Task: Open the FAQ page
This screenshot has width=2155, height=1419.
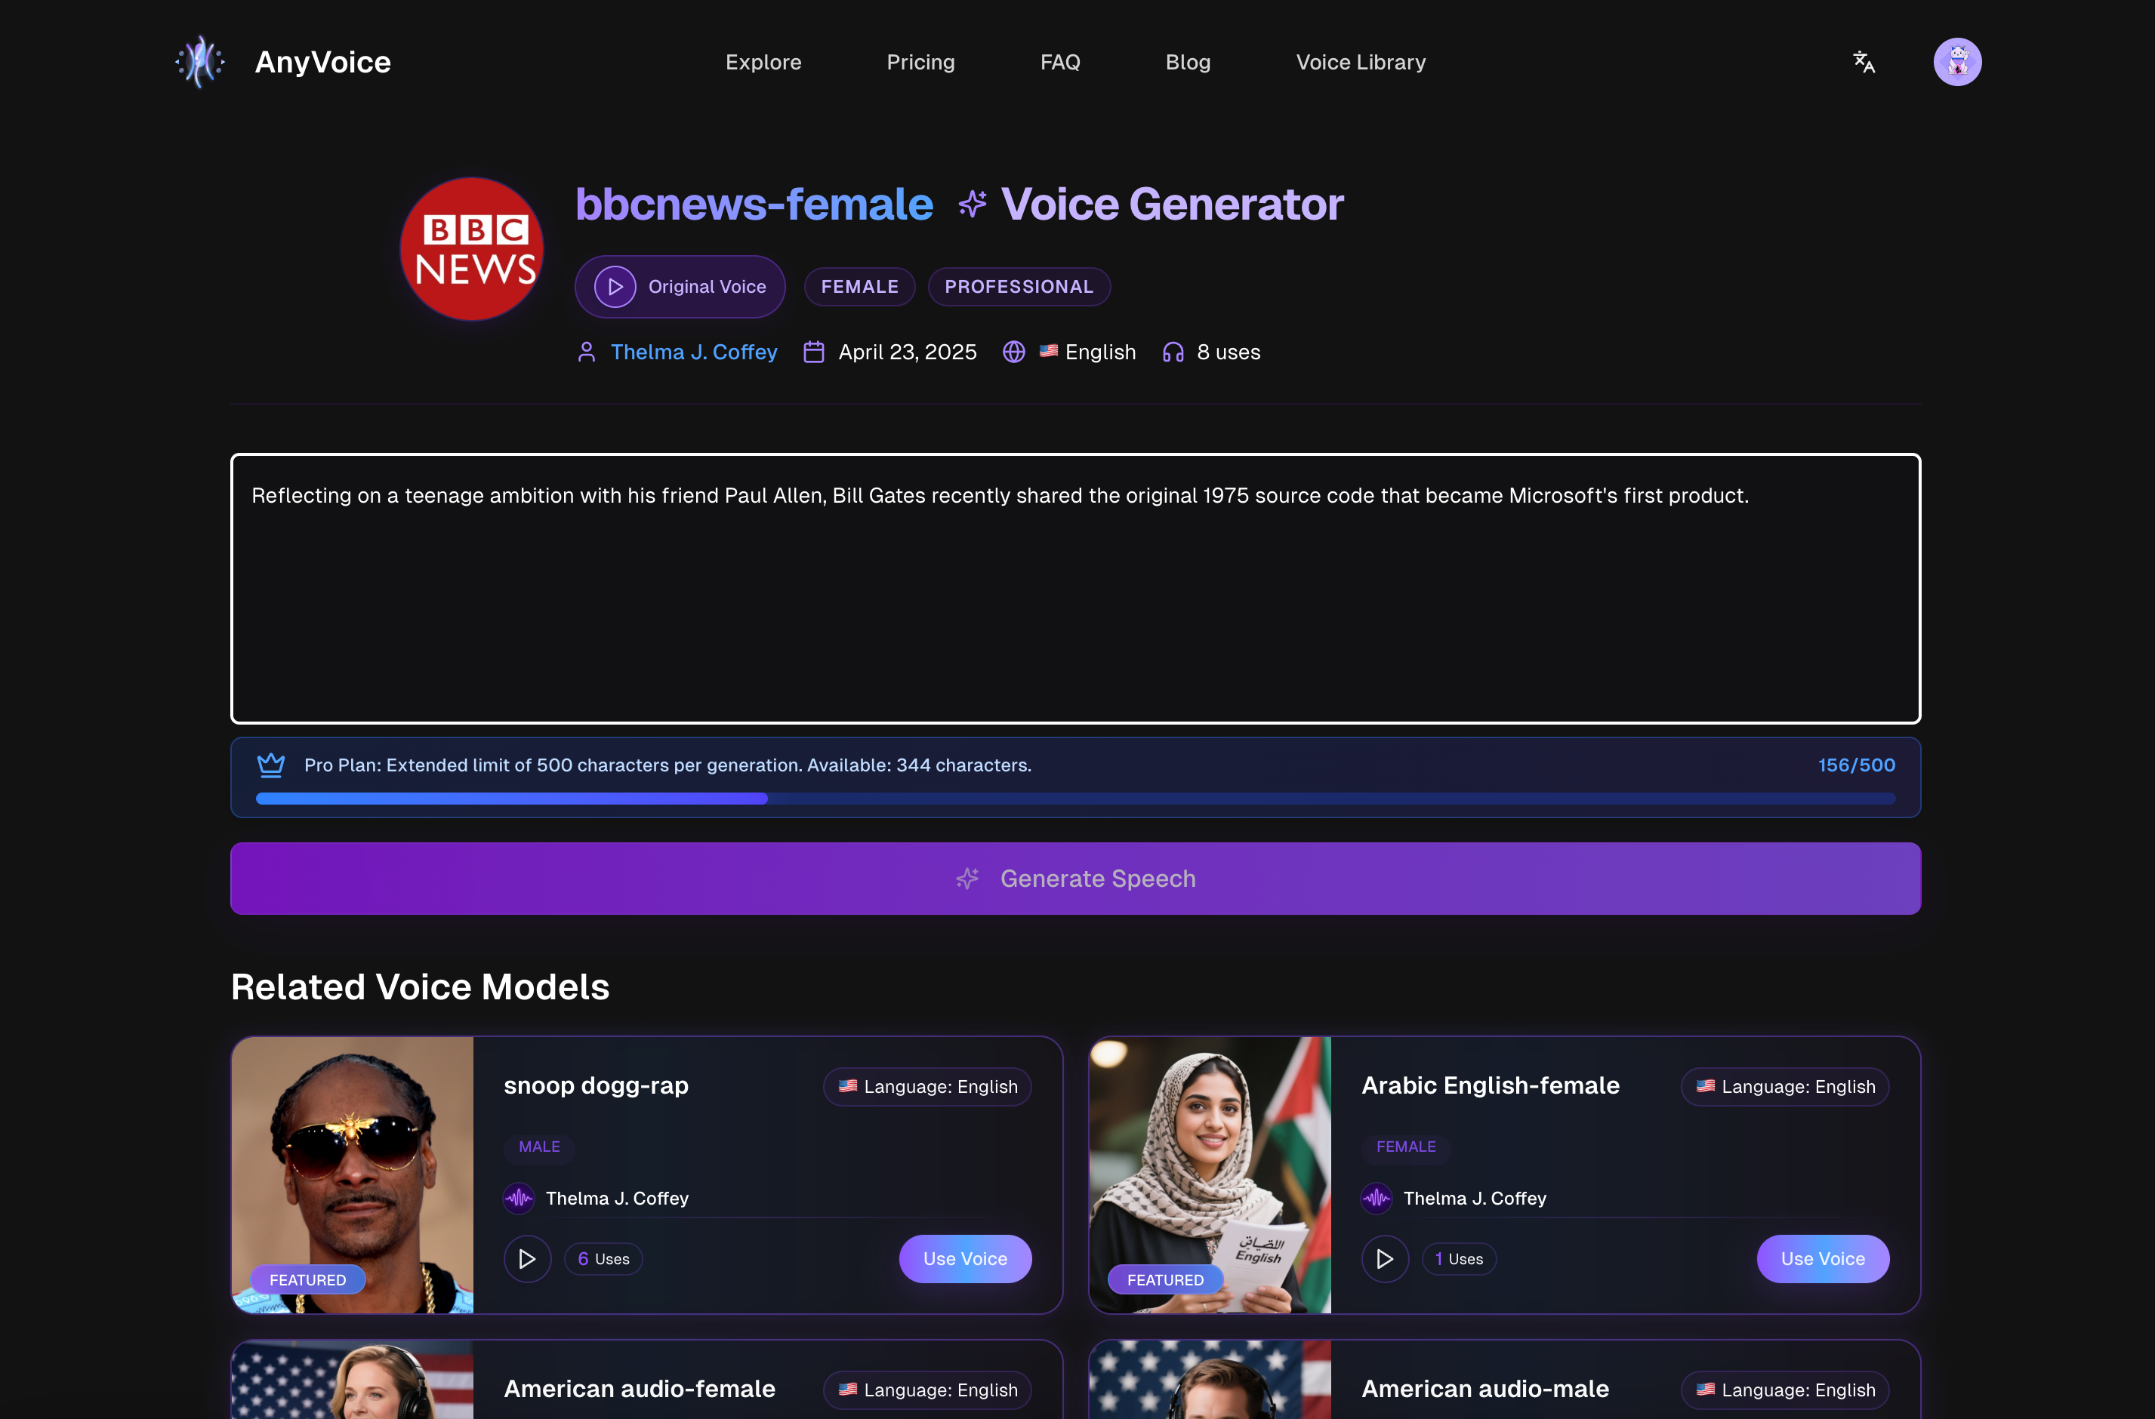Action: click(1059, 62)
